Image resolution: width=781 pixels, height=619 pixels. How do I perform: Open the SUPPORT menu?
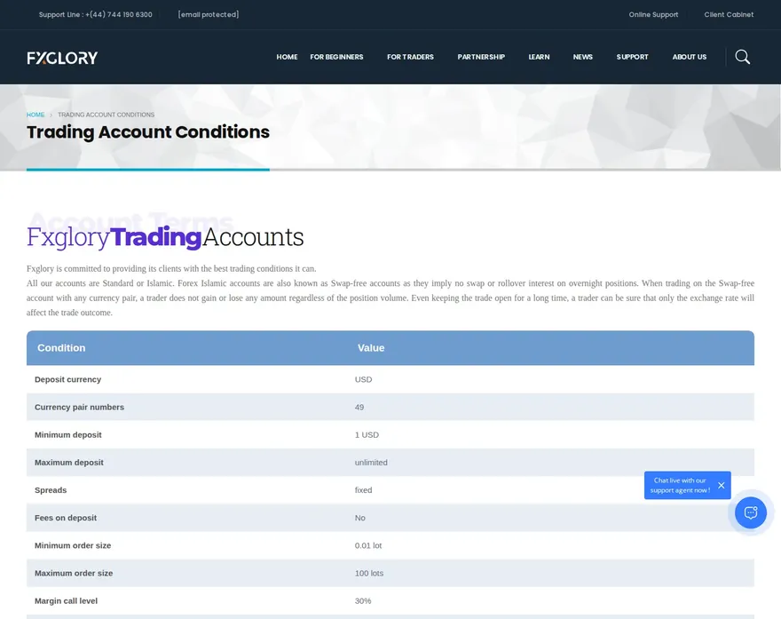click(633, 57)
